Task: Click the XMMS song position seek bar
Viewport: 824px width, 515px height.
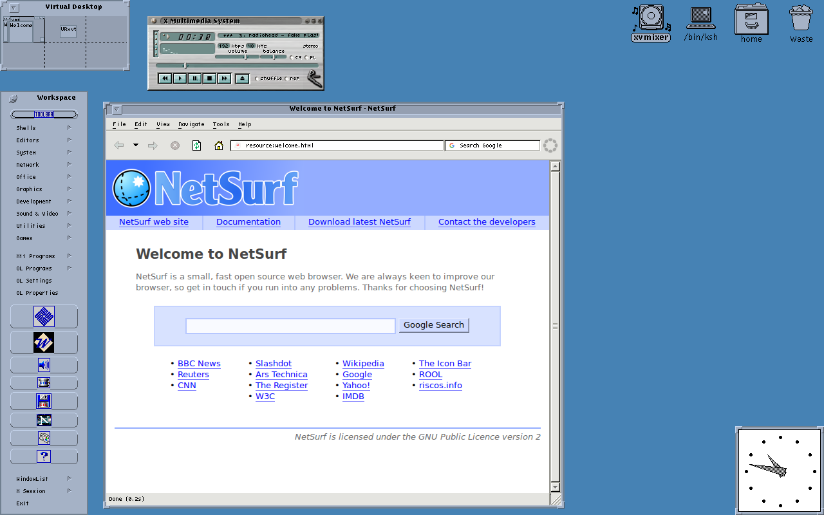Action: [x=237, y=66]
